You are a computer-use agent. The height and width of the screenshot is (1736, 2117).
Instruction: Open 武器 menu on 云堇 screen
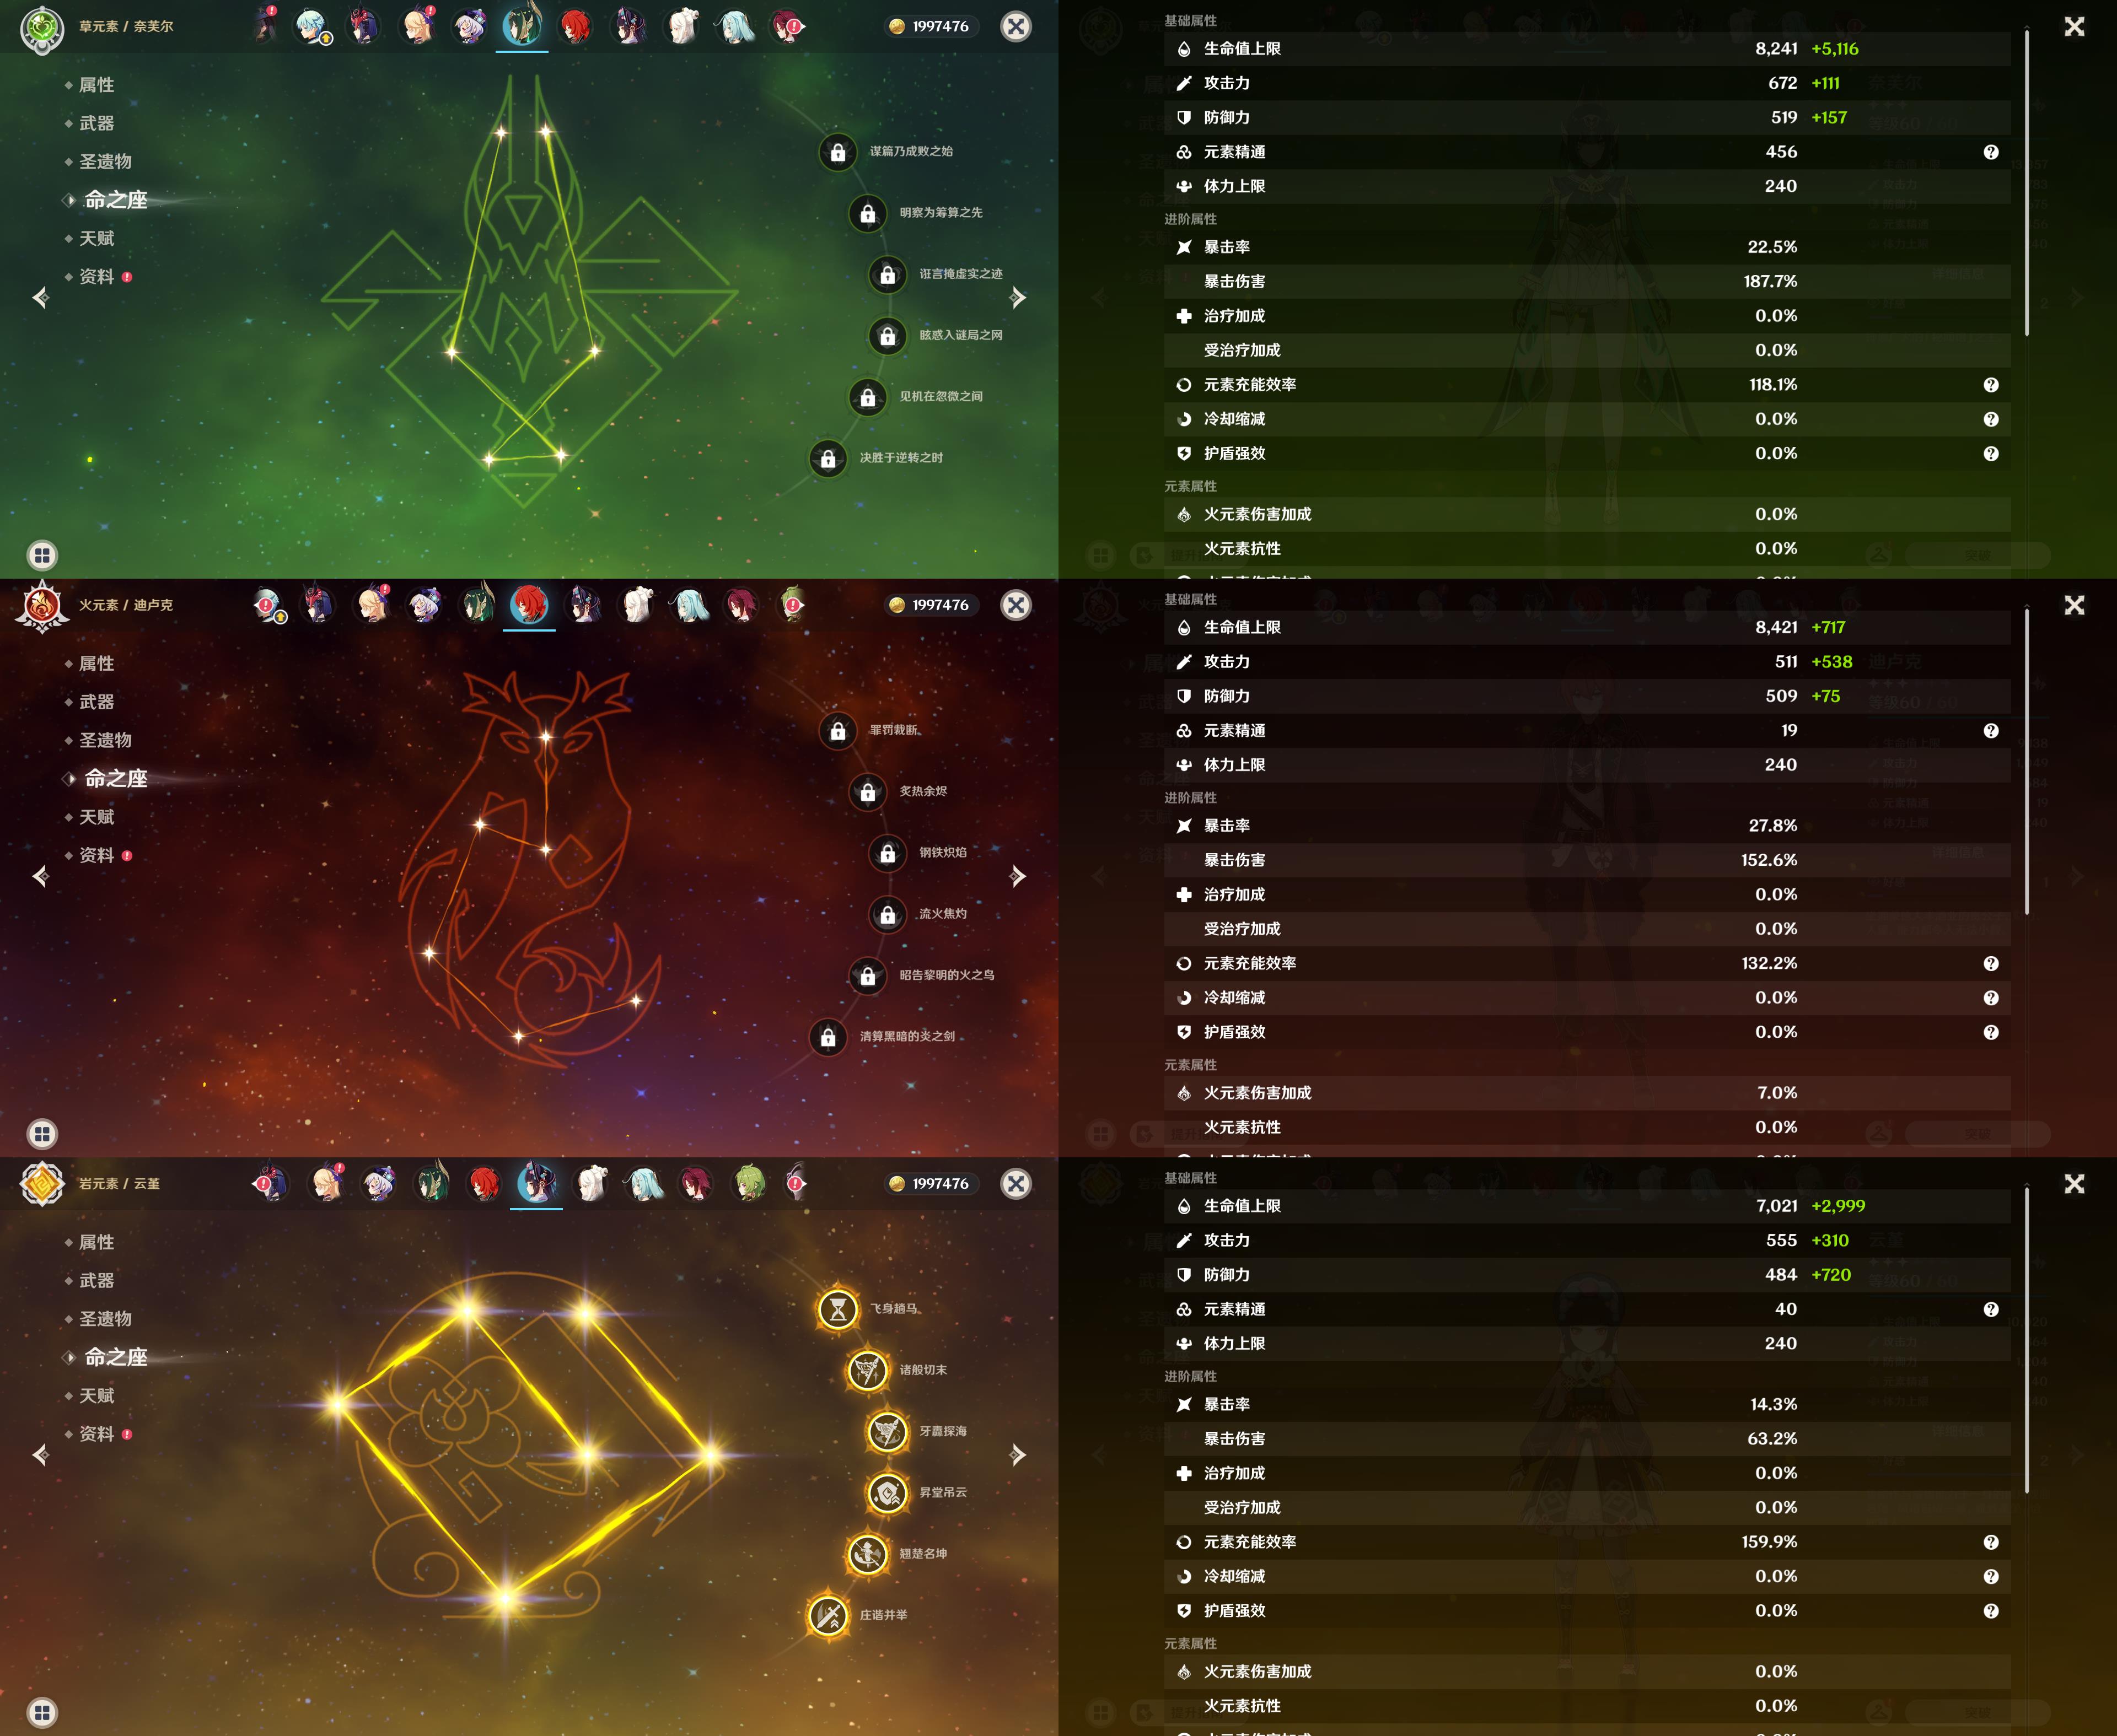tap(96, 1280)
